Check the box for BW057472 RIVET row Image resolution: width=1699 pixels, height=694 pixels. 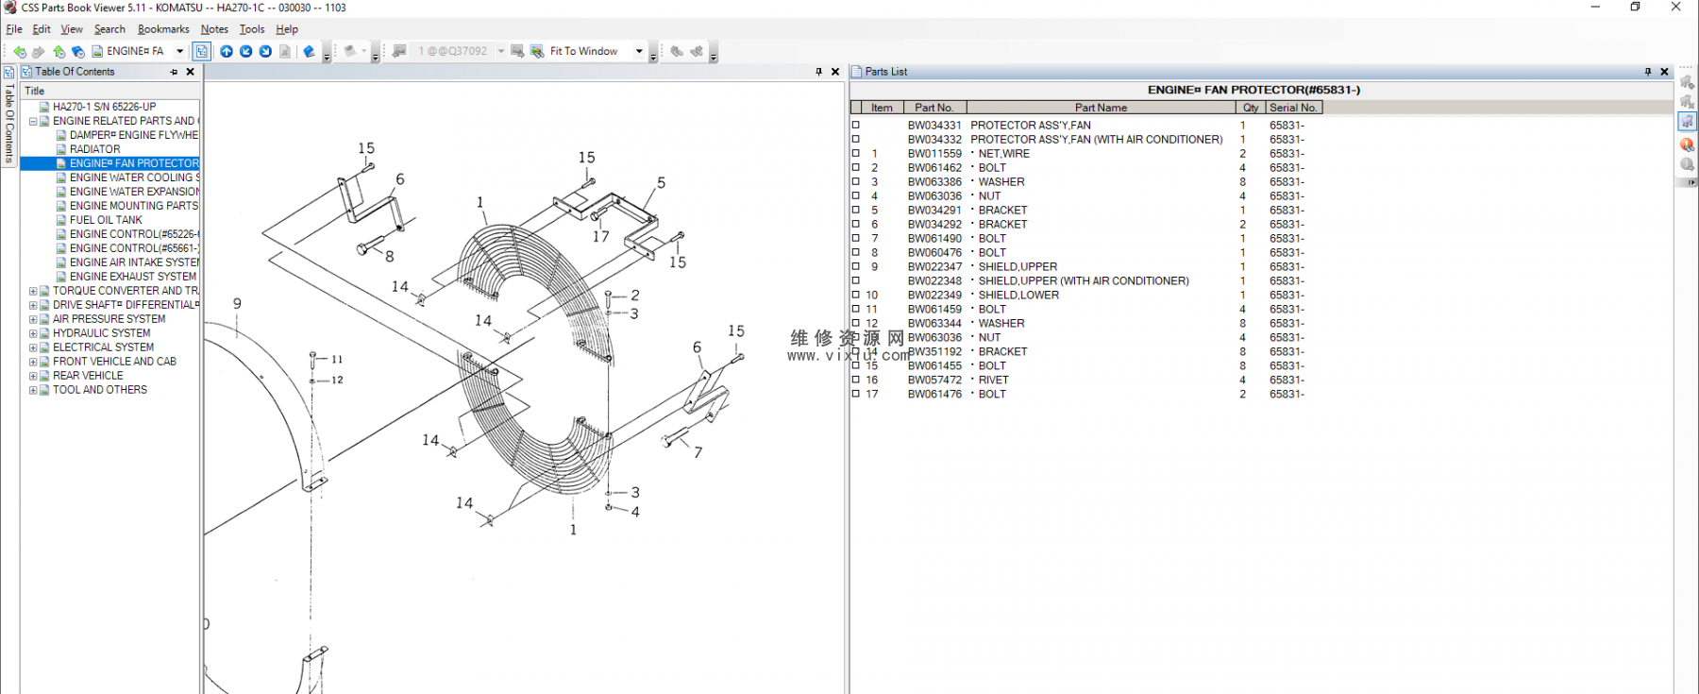(856, 380)
